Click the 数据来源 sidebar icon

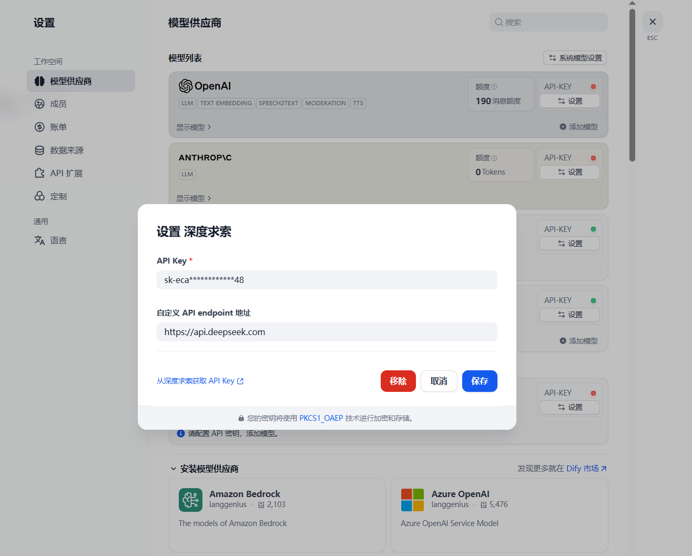(x=39, y=150)
